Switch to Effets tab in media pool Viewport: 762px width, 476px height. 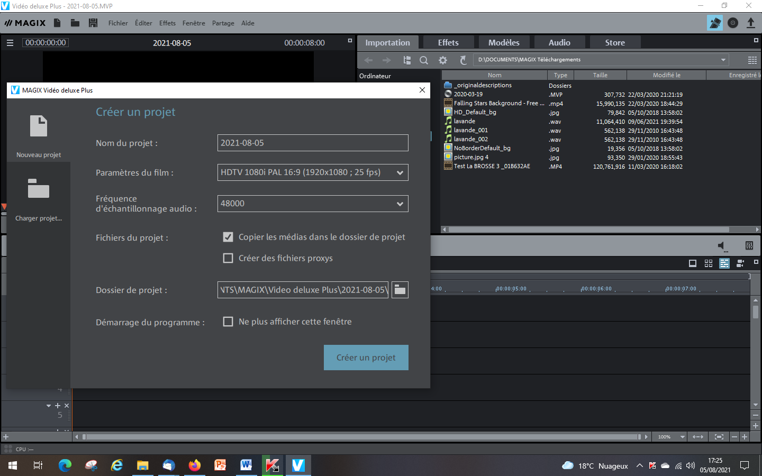448,42
